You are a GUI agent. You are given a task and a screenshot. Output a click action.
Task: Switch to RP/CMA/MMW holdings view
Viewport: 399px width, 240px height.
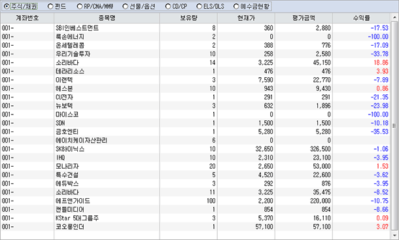80,7
